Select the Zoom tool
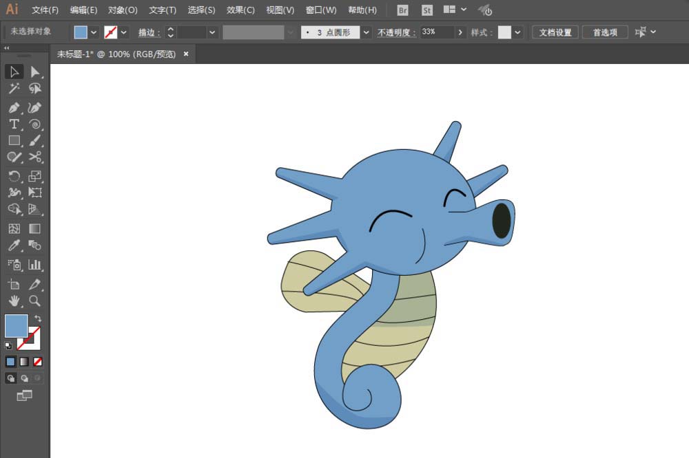689x458 pixels. pos(34,301)
